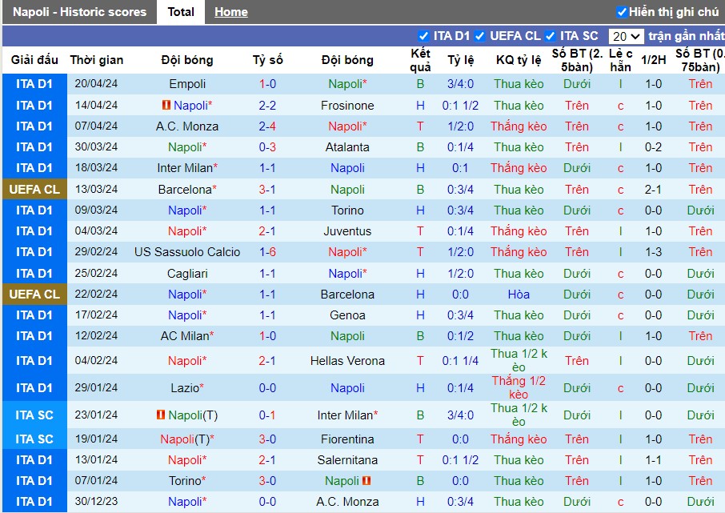Select Atalanta team link

click(x=347, y=147)
